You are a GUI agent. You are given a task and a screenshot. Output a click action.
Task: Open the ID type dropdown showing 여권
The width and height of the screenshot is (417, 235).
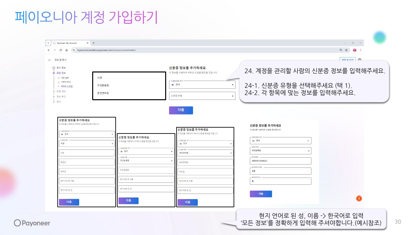coord(86,143)
